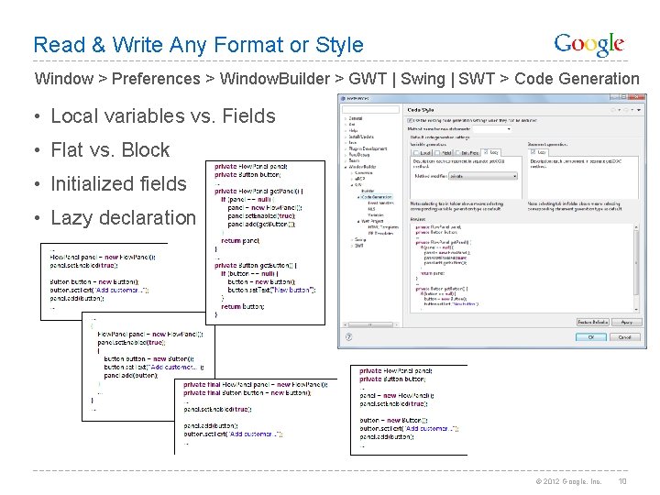Screen dimensions: 660x495
Task: Expand the General tree node
Action: pyautogui.click(x=346, y=118)
